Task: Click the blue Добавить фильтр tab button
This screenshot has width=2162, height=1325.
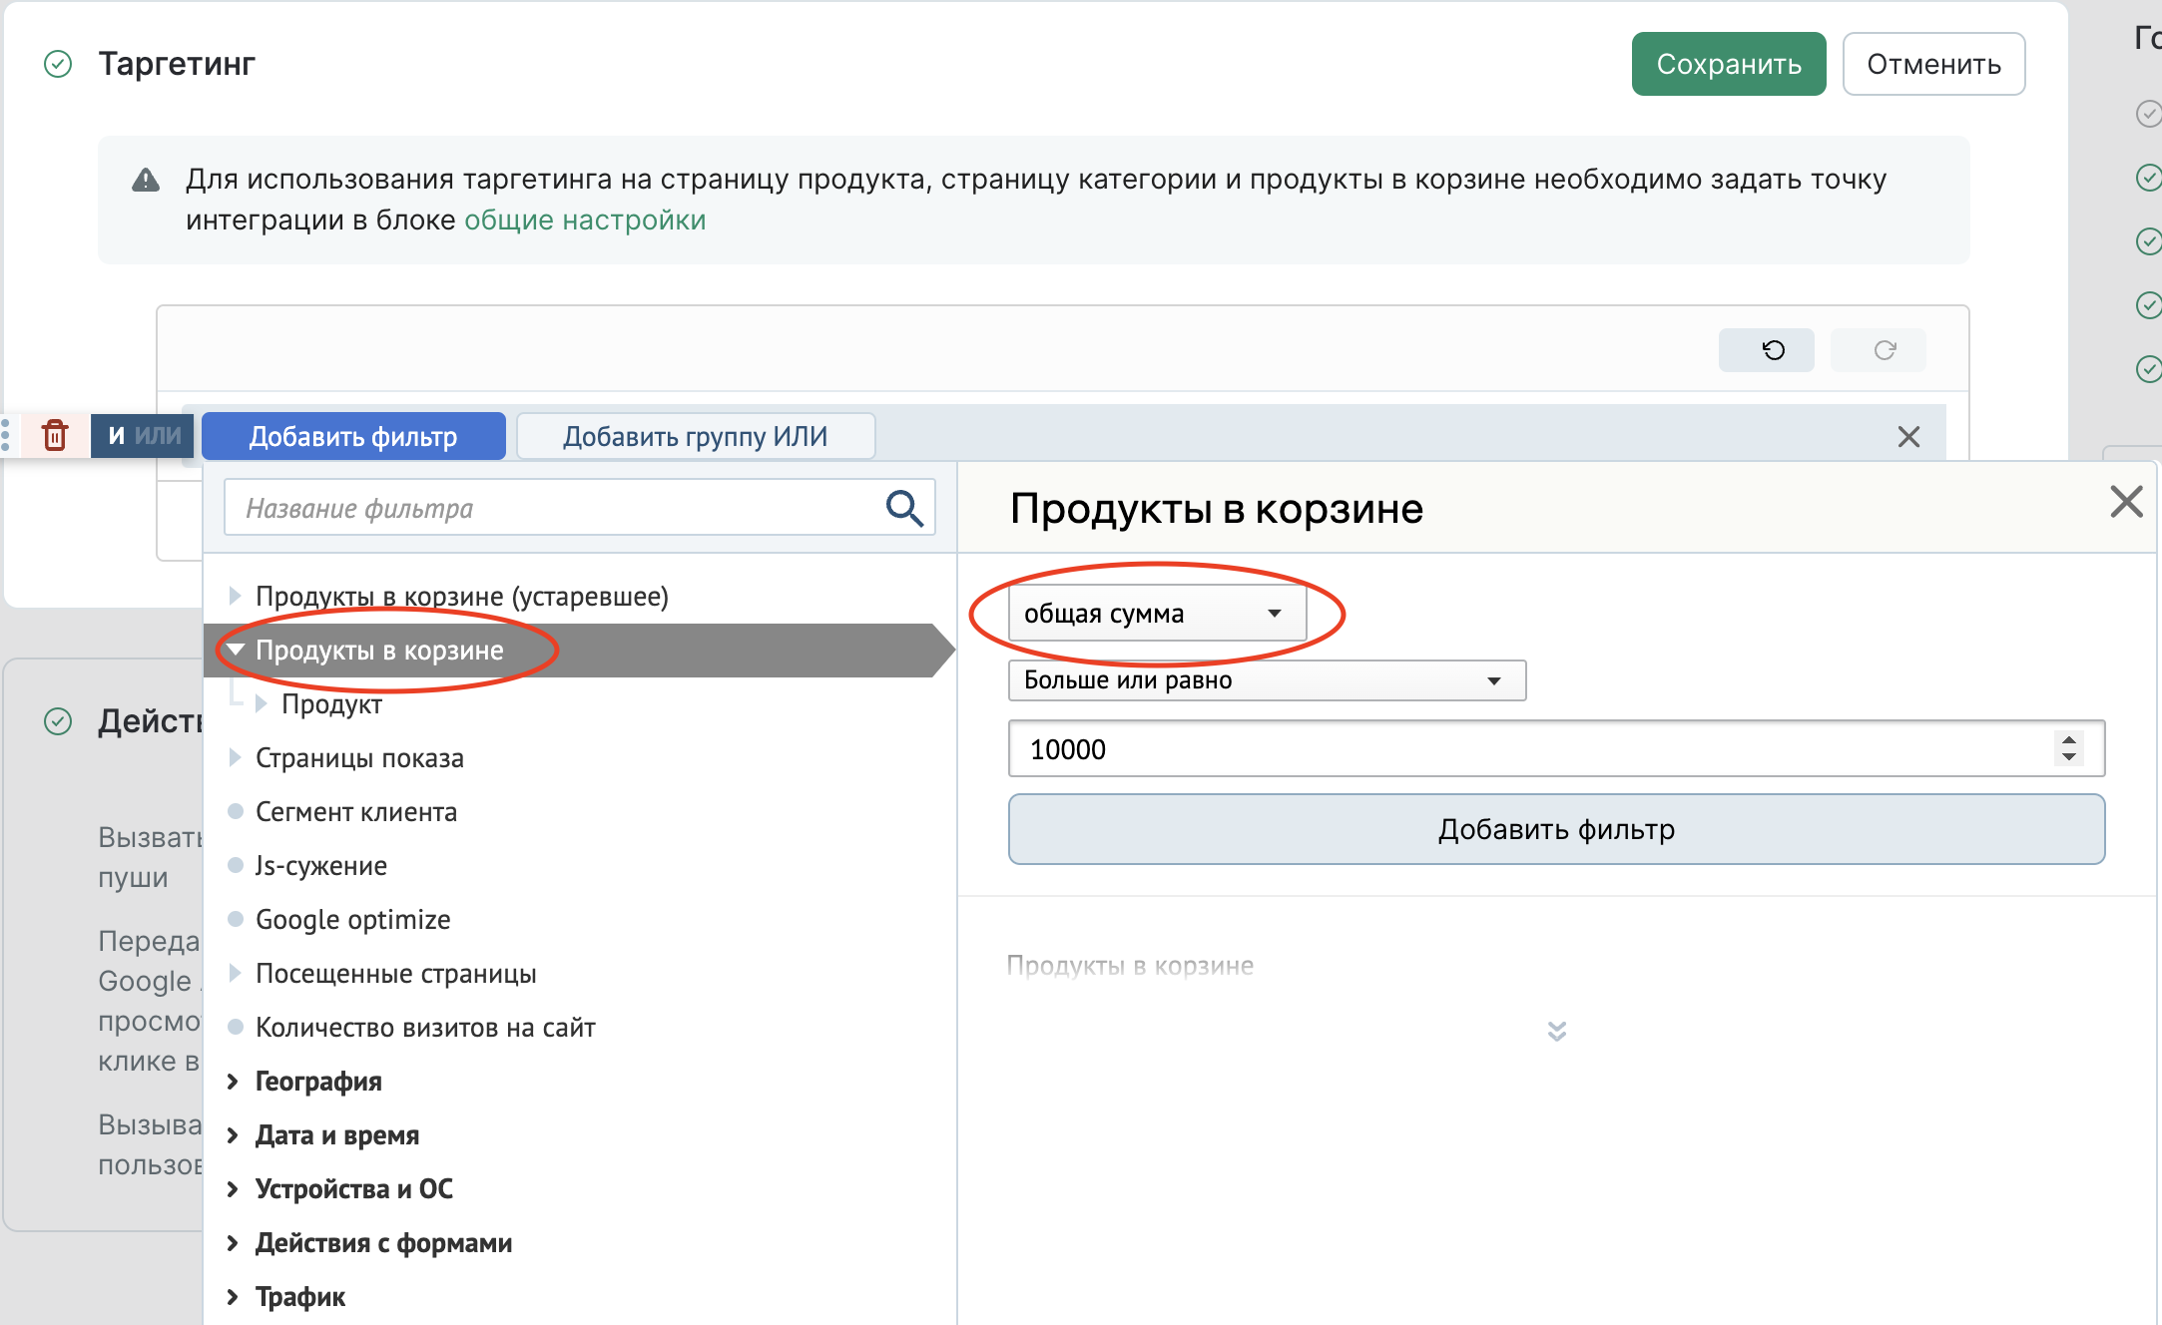Action: click(353, 436)
